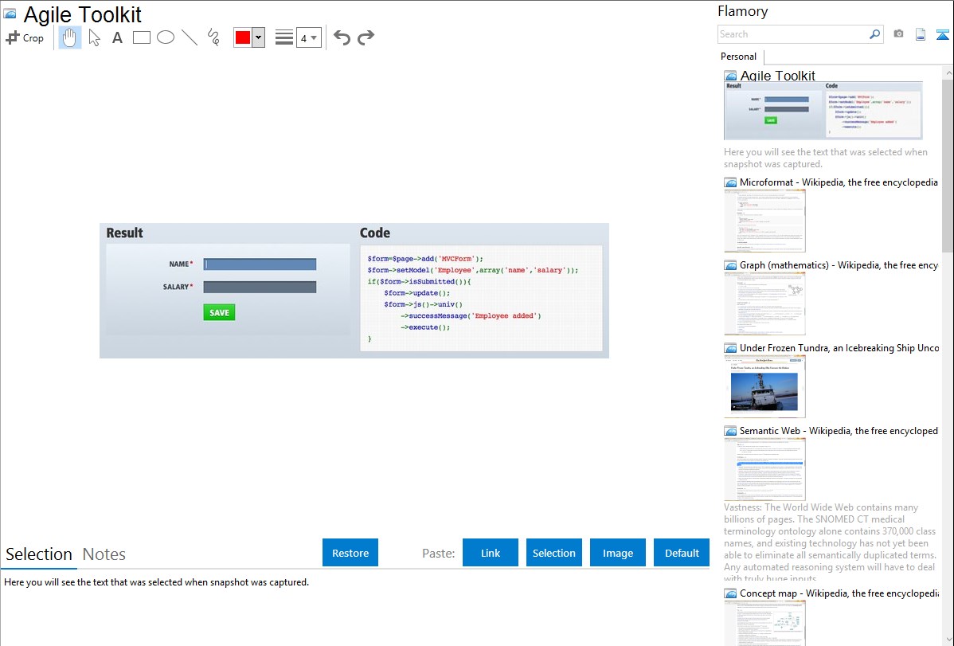Viewport: 954px width, 646px height.
Task: Select the arrow pointer tool
Action: [94, 37]
